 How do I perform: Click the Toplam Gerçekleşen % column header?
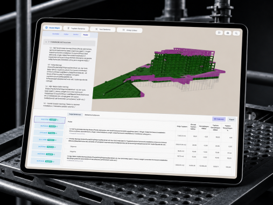click(x=228, y=128)
